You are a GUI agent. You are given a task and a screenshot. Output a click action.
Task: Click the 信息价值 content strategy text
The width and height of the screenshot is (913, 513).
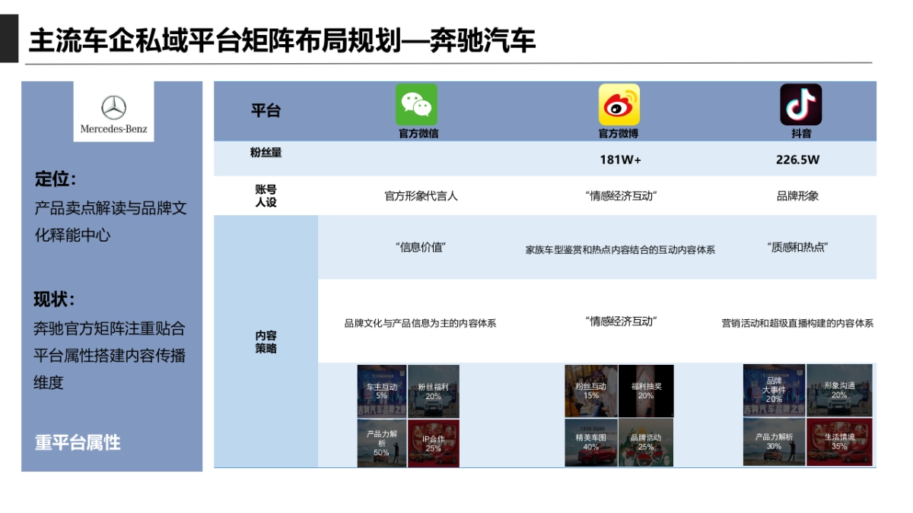click(420, 247)
